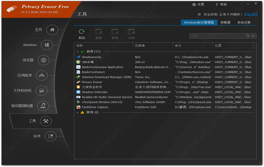Click the security level shield icon

click(199, 14)
